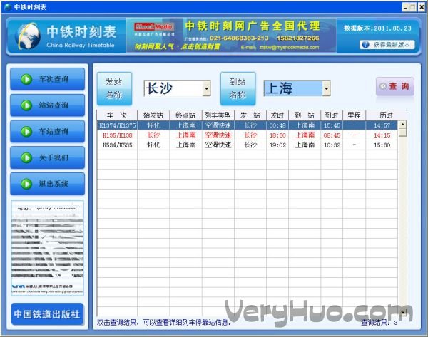This screenshot has width=428, height=337.
Task: Open 车次查询 train number search
Action: click(x=48, y=79)
